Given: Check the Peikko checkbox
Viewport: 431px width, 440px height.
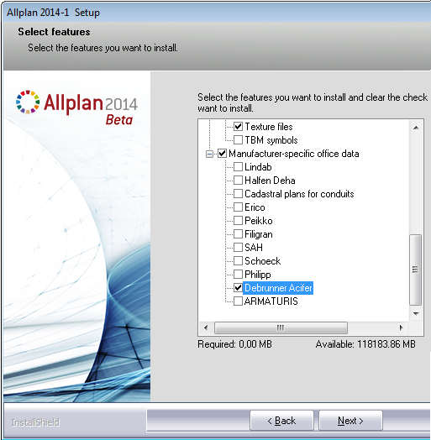Looking at the screenshot, I should [x=238, y=221].
